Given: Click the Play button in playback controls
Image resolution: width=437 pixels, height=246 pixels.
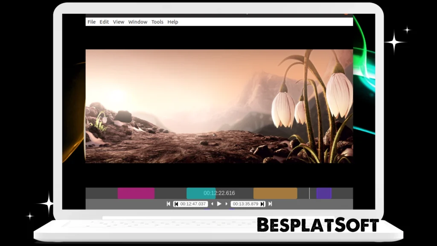Looking at the screenshot, I should [x=219, y=204].
